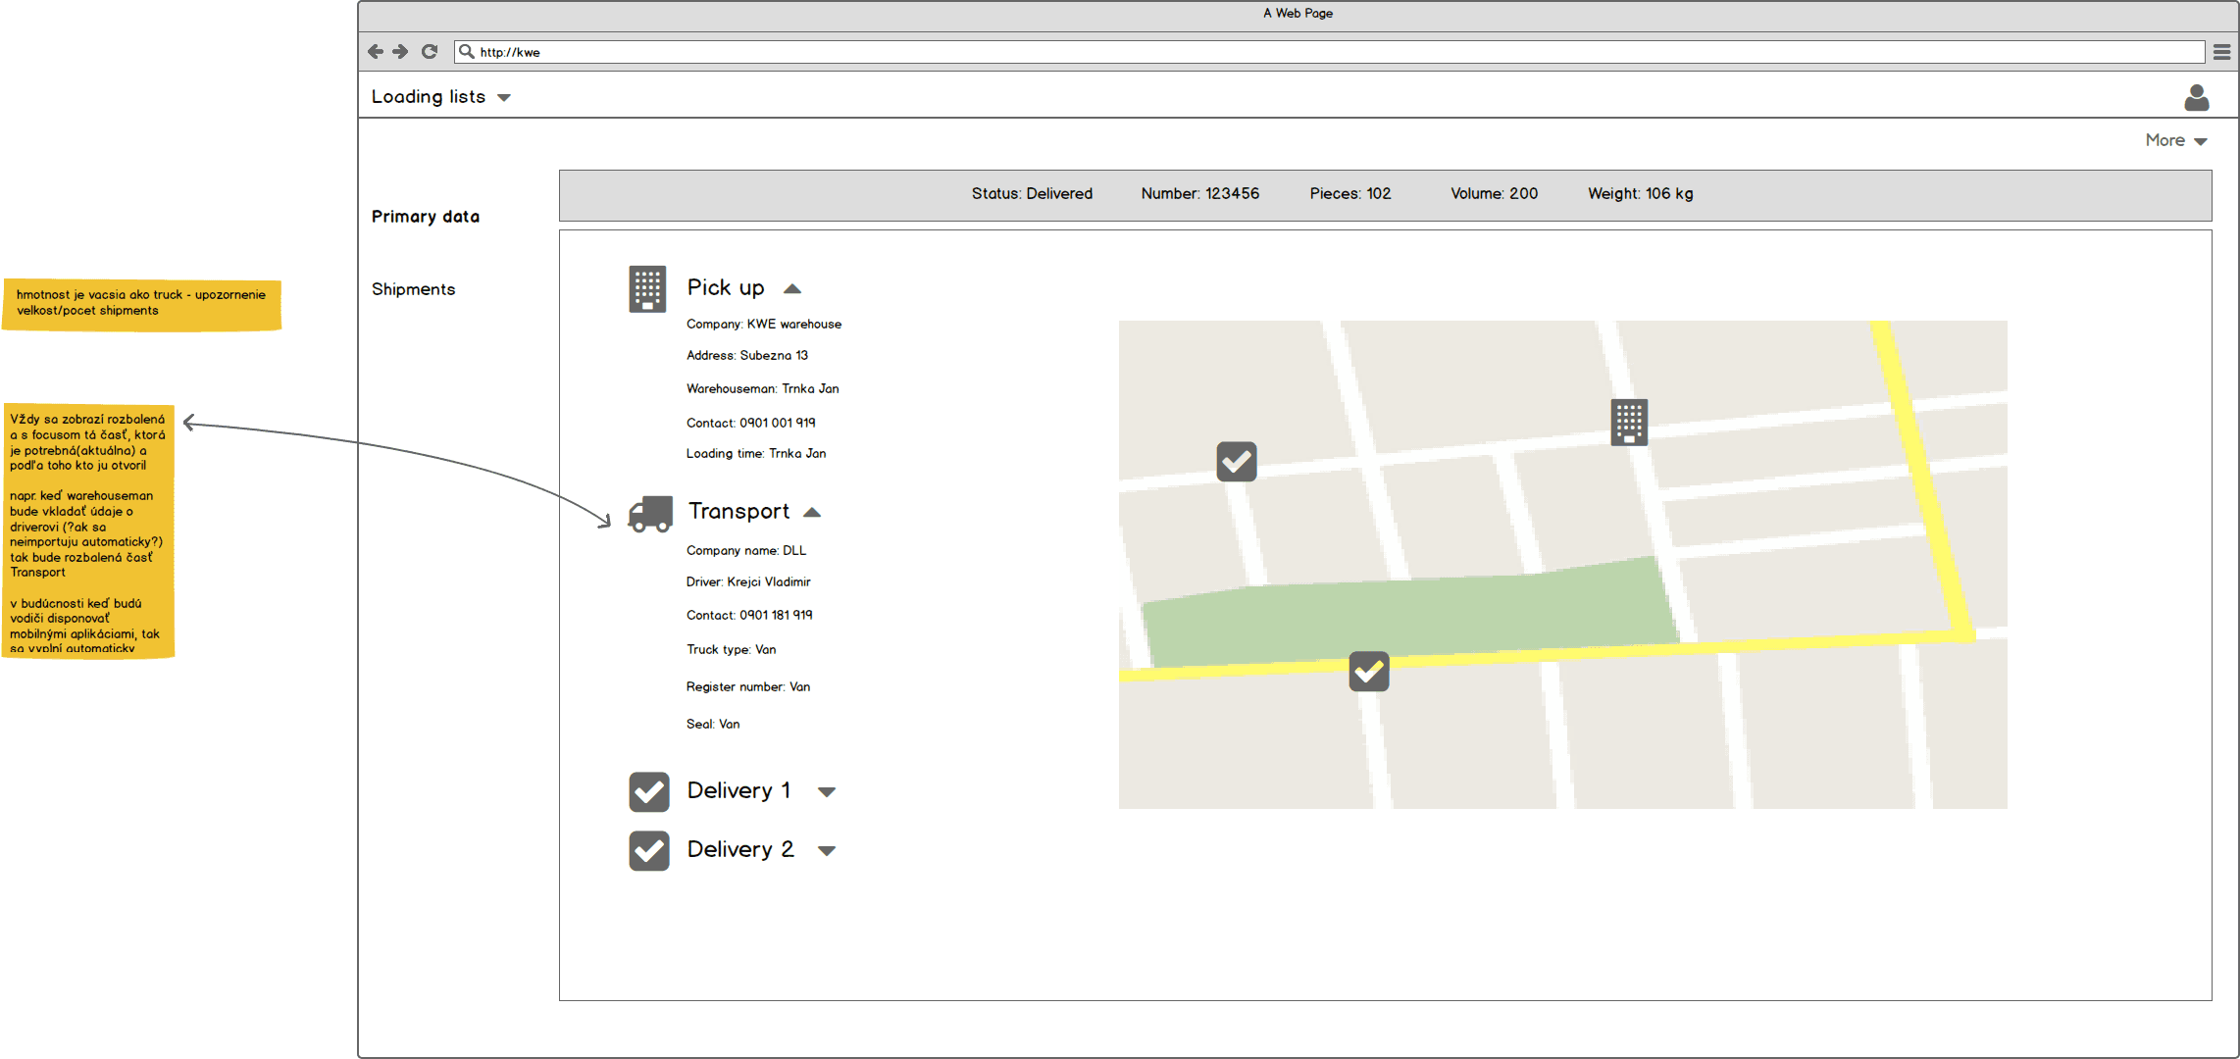2240x1059 pixels.
Task: Open the hamburger menu at top right
Action: coord(2221,51)
